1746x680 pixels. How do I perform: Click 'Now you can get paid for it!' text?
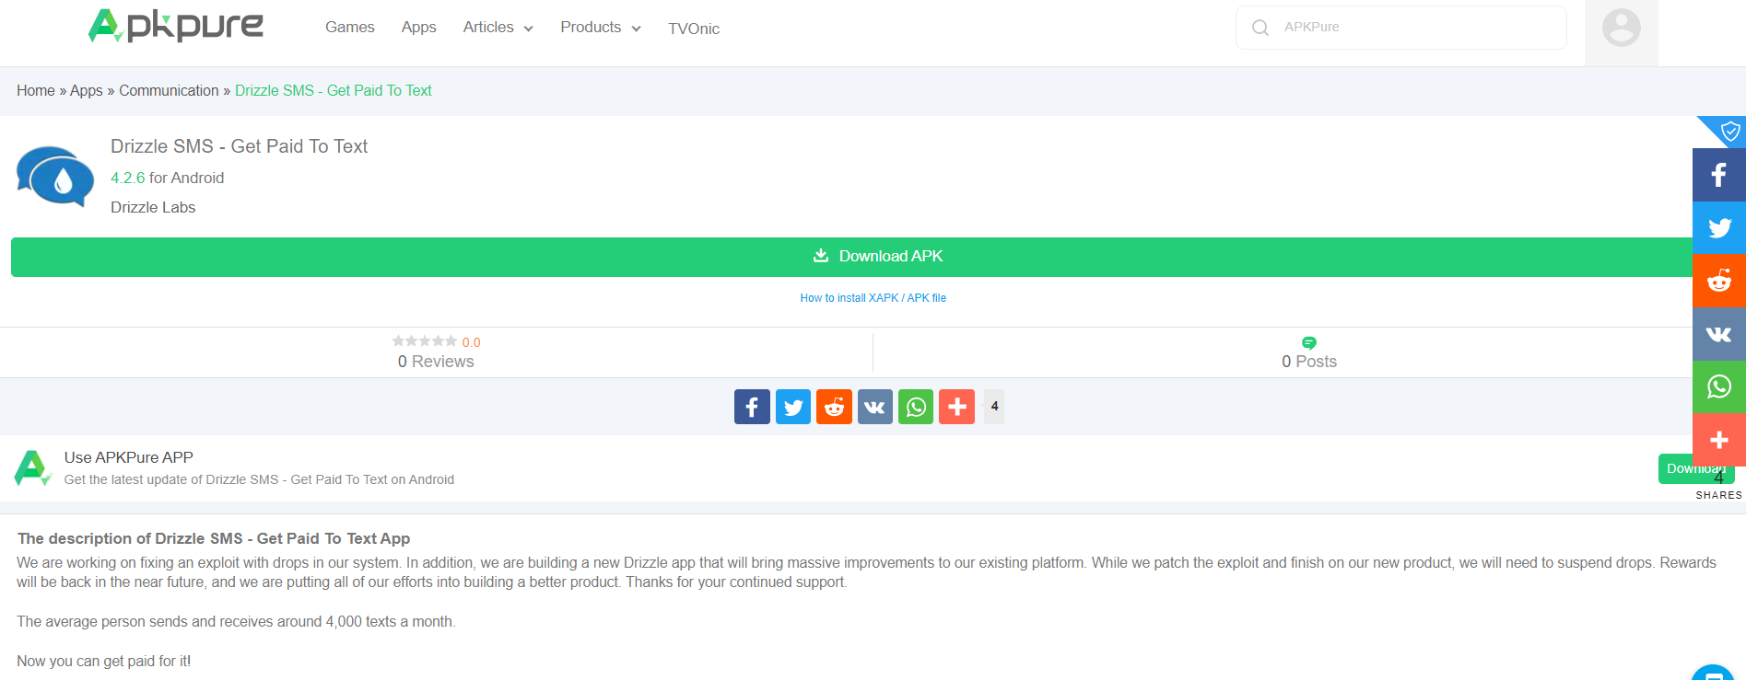(104, 661)
